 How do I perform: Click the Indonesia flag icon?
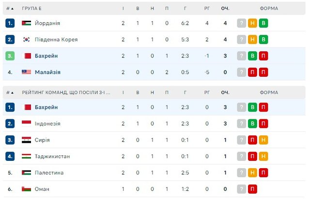[26, 124]
